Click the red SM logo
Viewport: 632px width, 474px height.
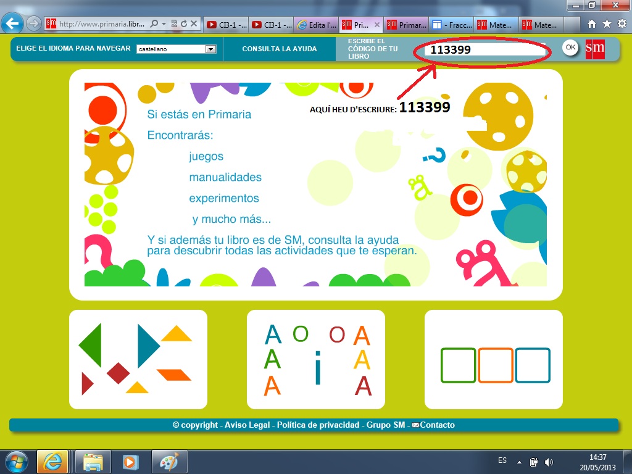coord(595,48)
